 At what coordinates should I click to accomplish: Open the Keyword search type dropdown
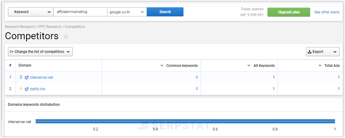pos(31,12)
